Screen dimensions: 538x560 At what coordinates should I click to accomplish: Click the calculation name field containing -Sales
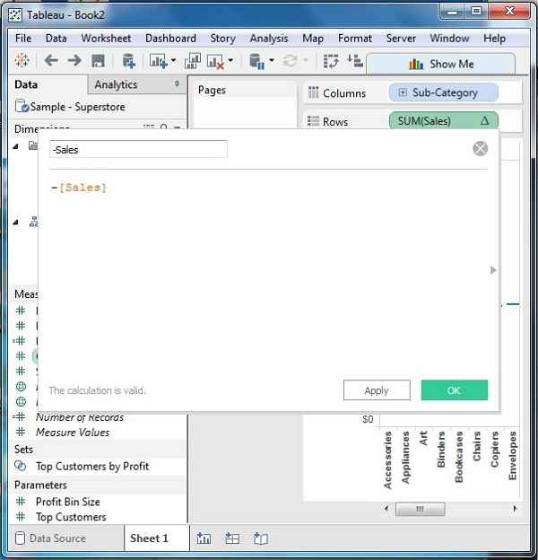pyautogui.click(x=138, y=150)
